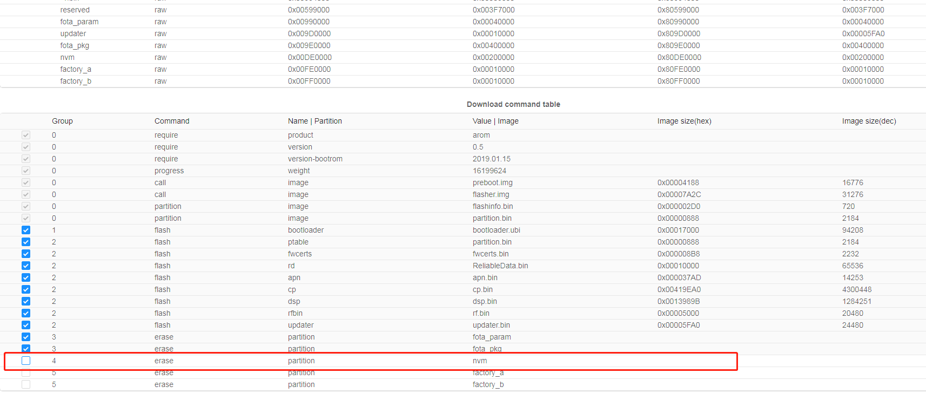Select the apn.bin image value
This screenshot has height=400, width=926.
click(485, 277)
